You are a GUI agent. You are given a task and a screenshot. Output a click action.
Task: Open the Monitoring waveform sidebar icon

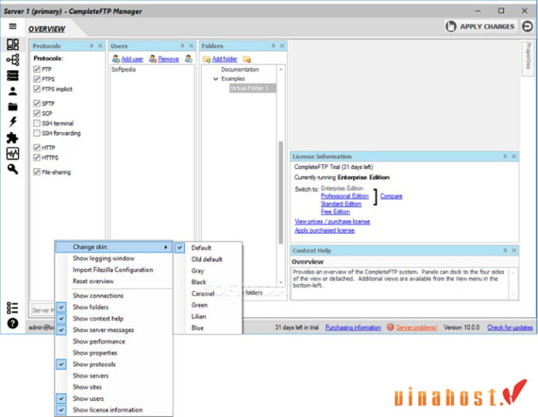[13, 153]
